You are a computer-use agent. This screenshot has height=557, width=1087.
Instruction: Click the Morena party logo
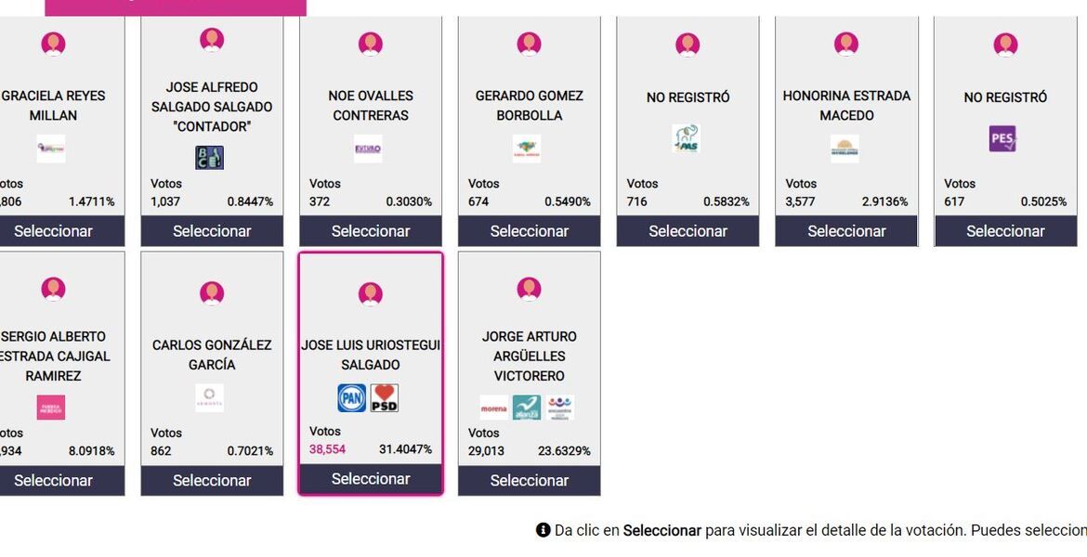click(x=494, y=408)
